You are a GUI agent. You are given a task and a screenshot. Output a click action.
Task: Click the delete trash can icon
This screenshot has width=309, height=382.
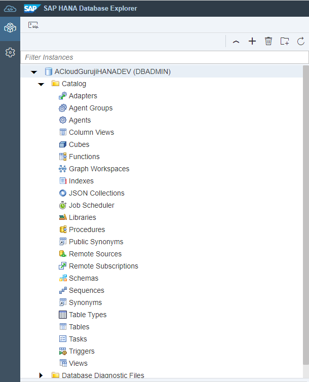pyautogui.click(x=268, y=42)
